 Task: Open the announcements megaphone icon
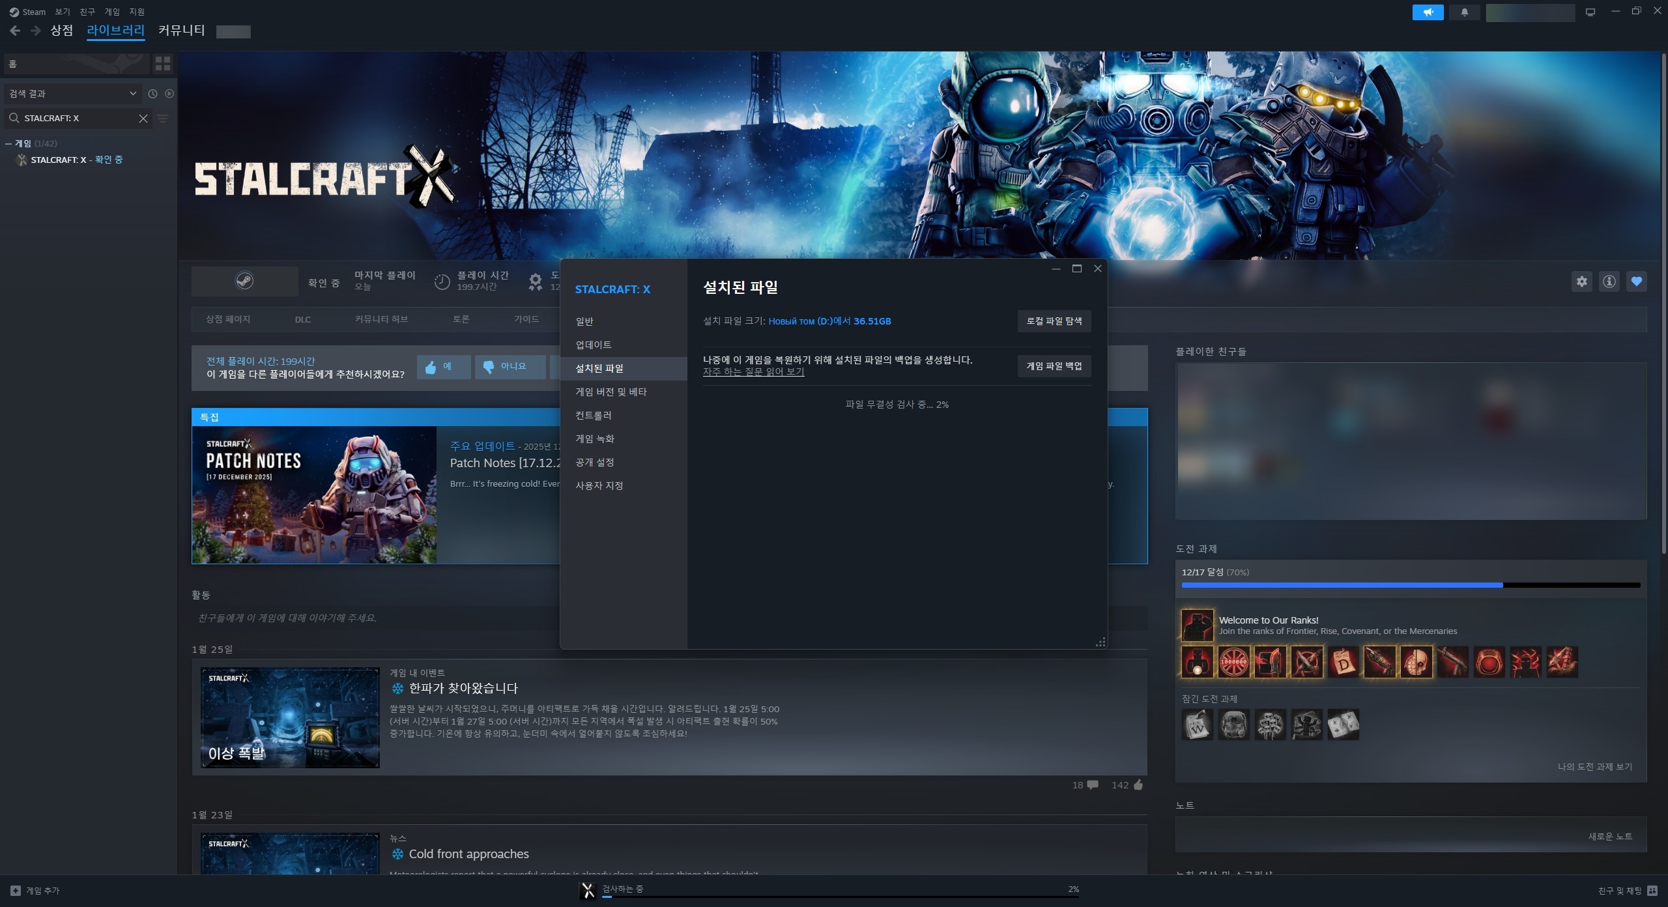pyautogui.click(x=1428, y=12)
